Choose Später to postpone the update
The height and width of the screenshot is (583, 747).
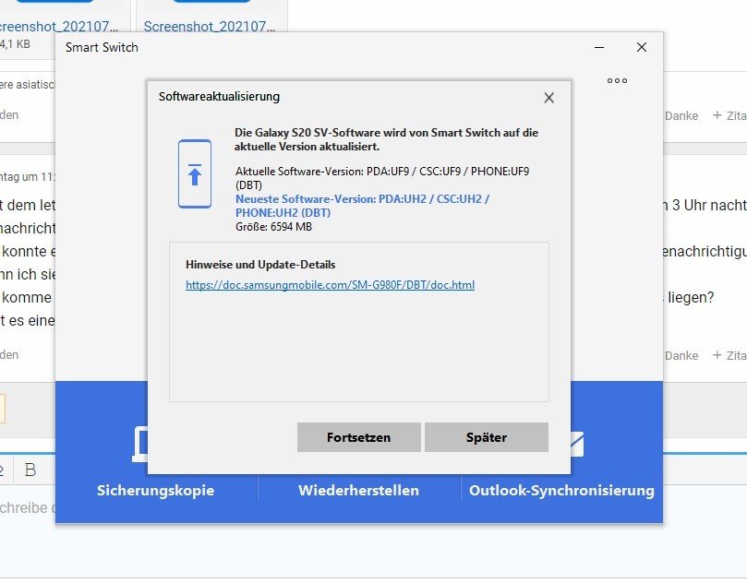(x=487, y=437)
